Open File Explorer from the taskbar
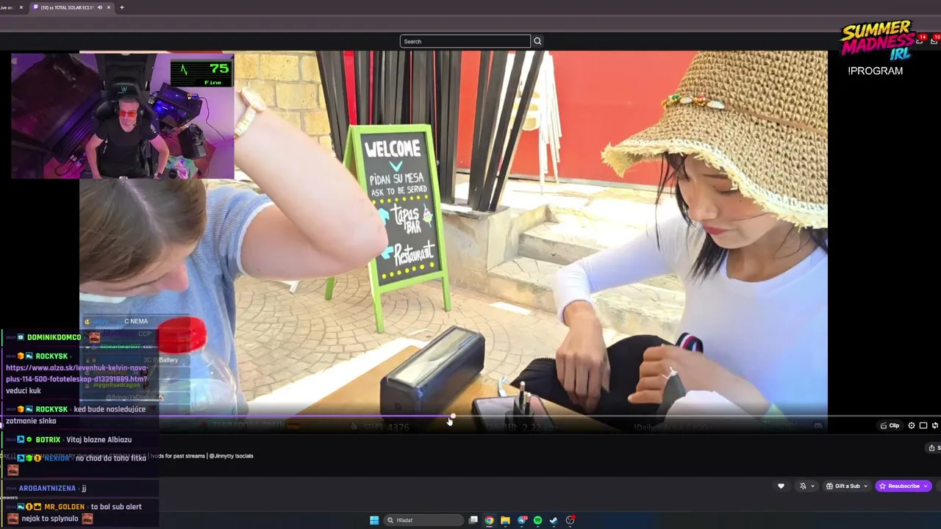 [505, 520]
